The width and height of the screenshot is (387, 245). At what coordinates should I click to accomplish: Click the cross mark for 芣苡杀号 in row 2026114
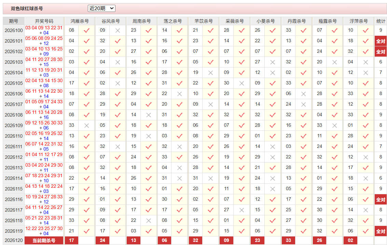pos(210,179)
